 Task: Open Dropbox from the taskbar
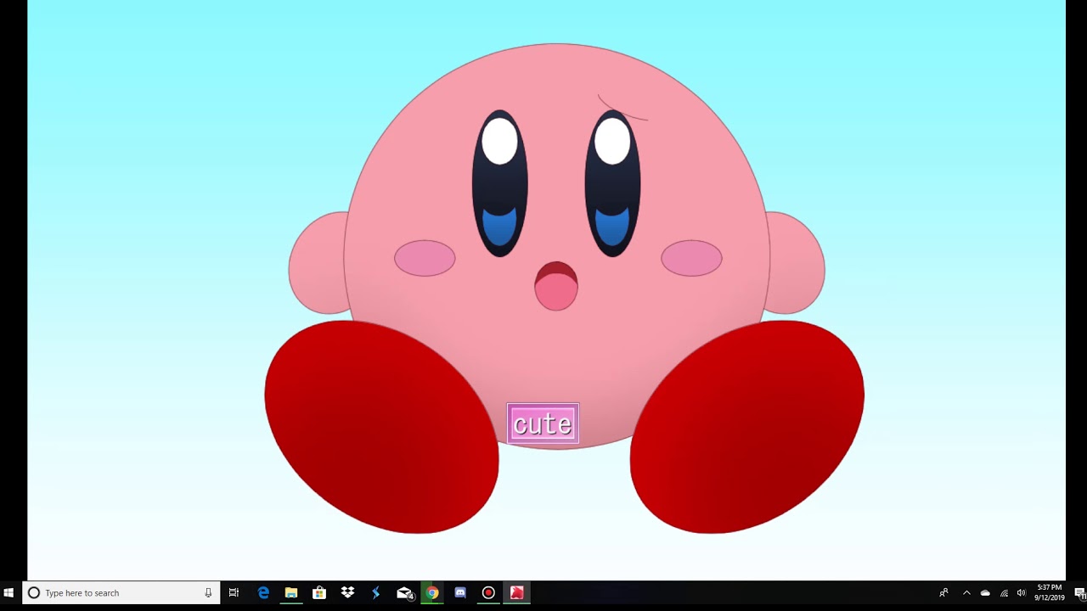pos(347,593)
